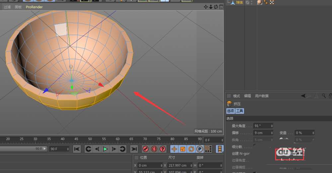Image resolution: width=332 pixels, height=173 pixels.
Task: Switch to the 工具 tab
Action: pyautogui.click(x=240, y=111)
